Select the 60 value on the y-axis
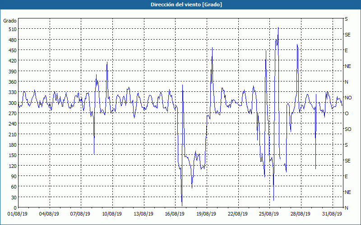Screen dimensions: 361x225 [x=14, y=187]
